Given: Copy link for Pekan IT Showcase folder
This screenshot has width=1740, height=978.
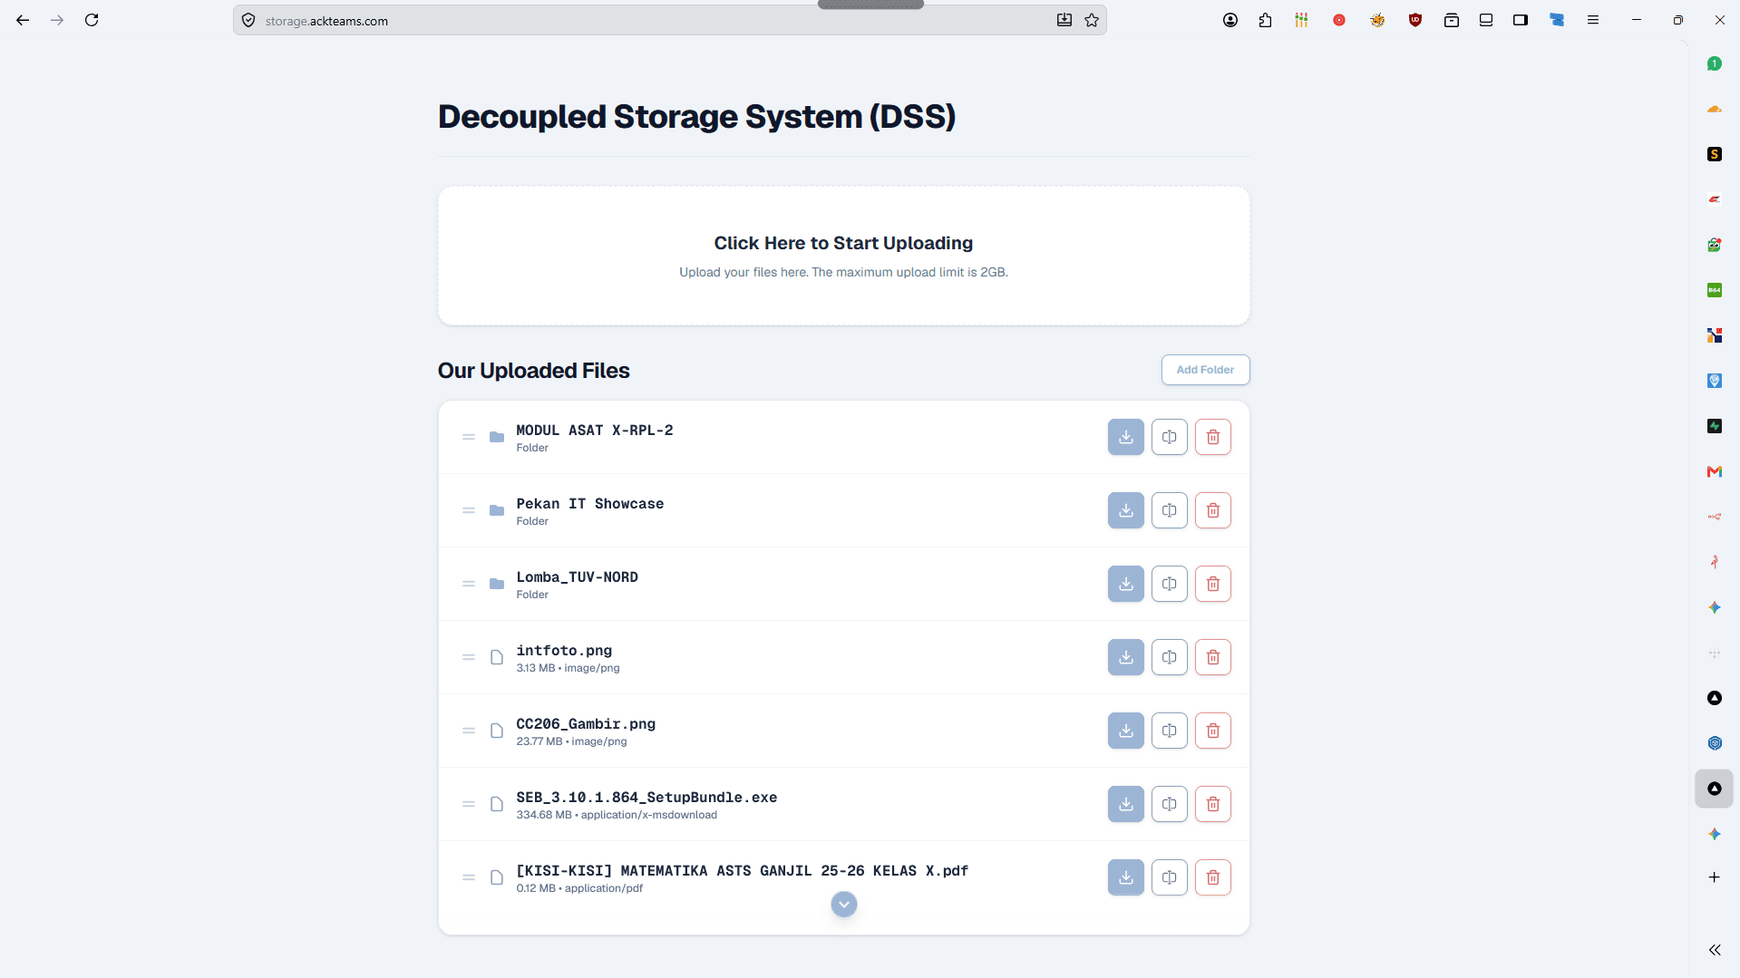Looking at the screenshot, I should [1169, 510].
